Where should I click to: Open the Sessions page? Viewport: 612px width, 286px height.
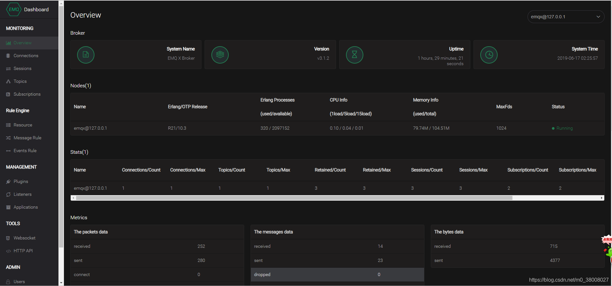[x=29, y=69]
